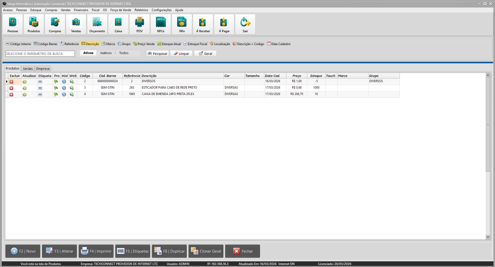Switch to the Seriais tab
The height and width of the screenshot is (267, 495).
tap(28, 68)
